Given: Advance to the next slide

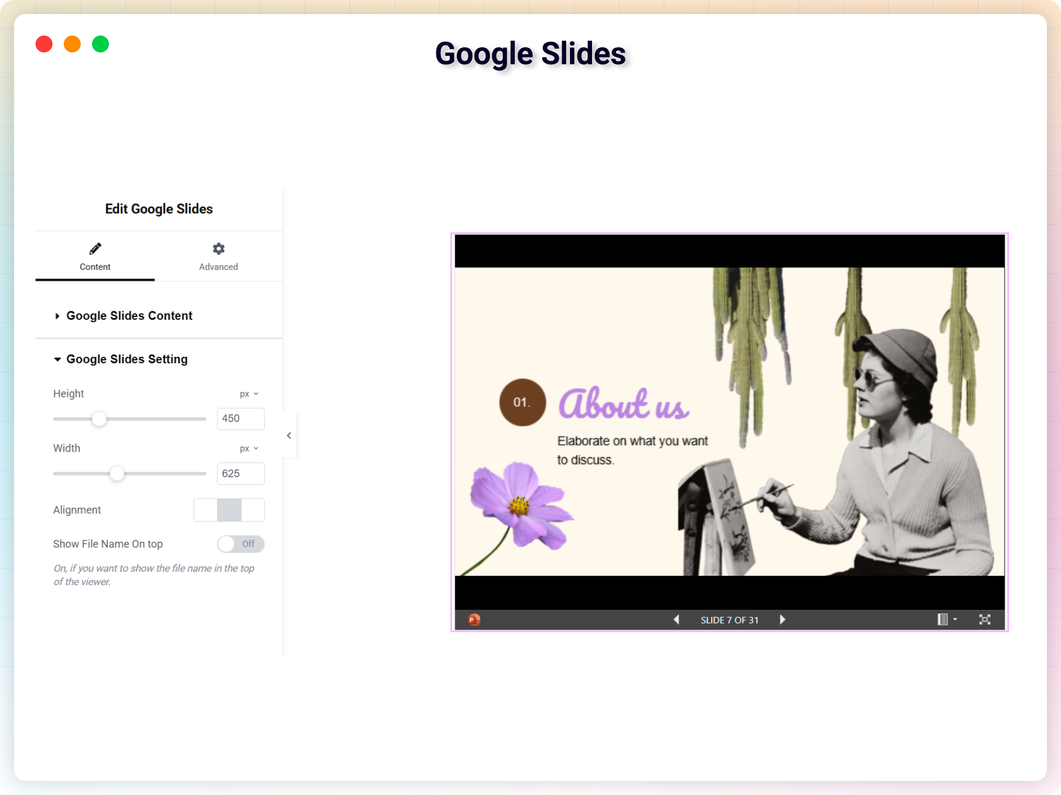Looking at the screenshot, I should click(782, 620).
